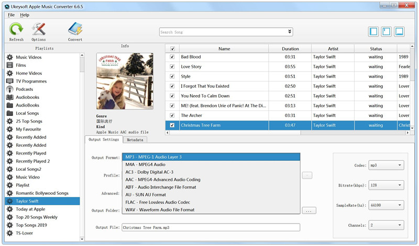Select the Music Videos gear icon
419x246 pixels.
tap(9, 57)
